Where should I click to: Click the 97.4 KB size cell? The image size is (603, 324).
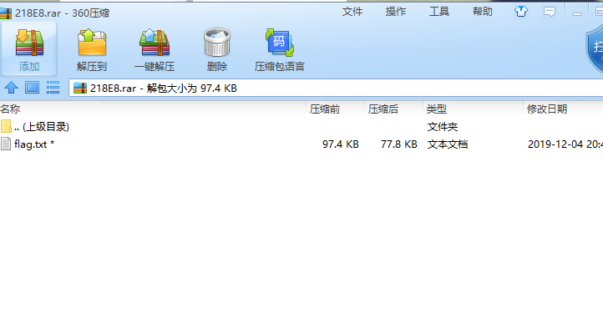pos(341,144)
